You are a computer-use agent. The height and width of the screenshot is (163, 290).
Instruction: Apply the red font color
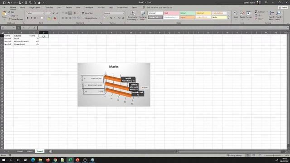(x=55, y=18)
